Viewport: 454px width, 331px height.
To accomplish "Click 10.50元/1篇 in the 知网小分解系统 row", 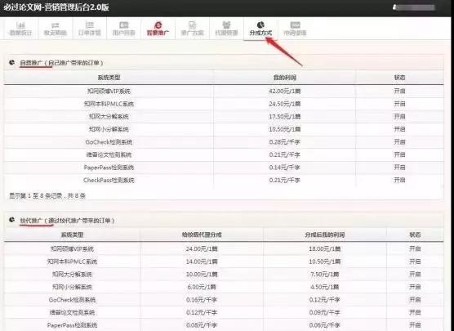I will 285,129.
